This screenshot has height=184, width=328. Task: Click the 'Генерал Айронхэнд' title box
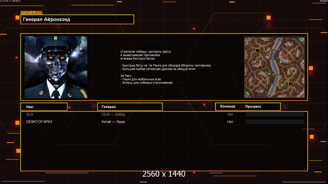tap(77, 19)
